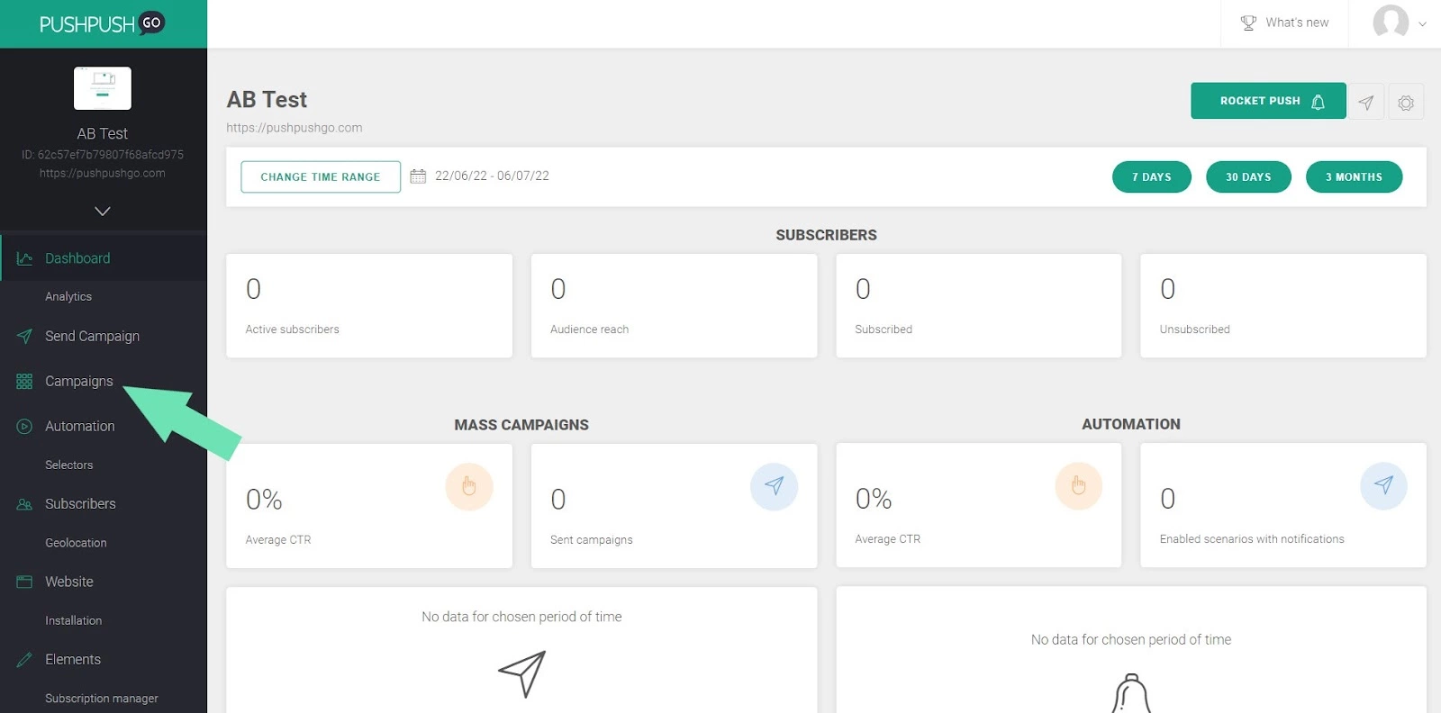Click the Enabled scenarios paper plane icon

[x=1383, y=486]
